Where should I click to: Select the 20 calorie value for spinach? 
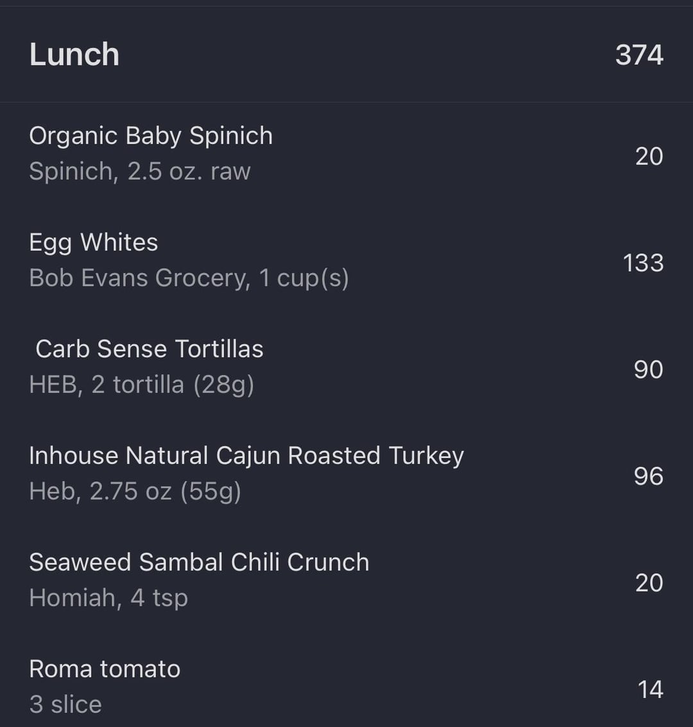pyautogui.click(x=649, y=156)
